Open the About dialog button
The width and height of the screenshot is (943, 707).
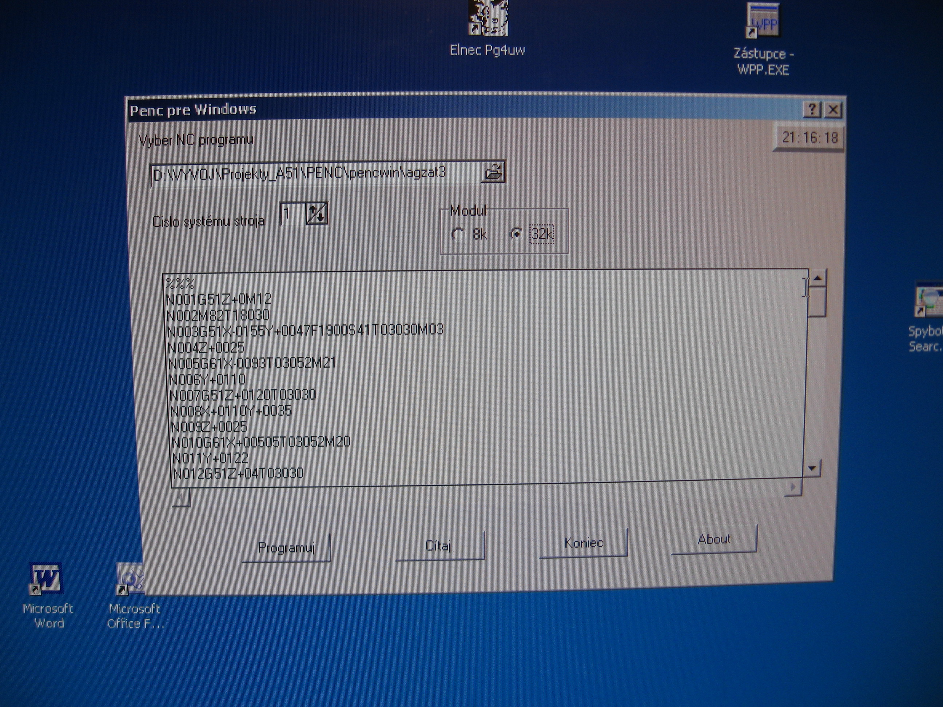(x=714, y=539)
